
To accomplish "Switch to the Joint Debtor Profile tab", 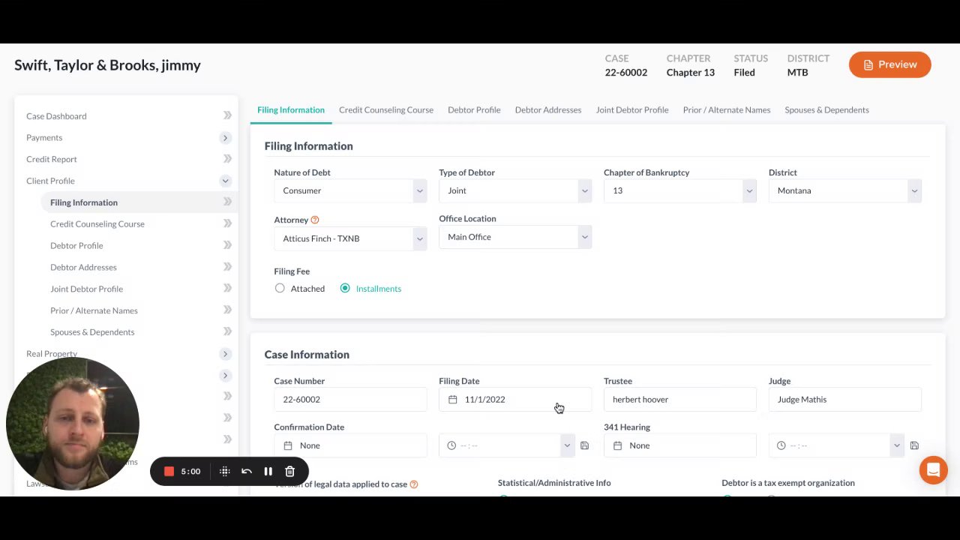I will point(632,109).
